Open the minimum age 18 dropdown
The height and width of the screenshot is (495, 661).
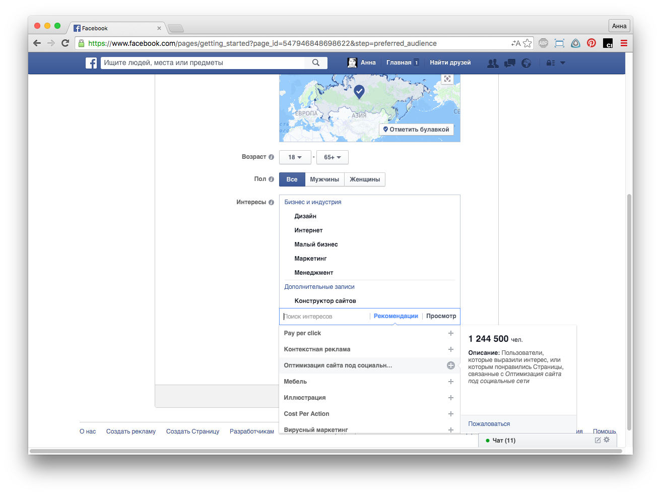tap(295, 157)
